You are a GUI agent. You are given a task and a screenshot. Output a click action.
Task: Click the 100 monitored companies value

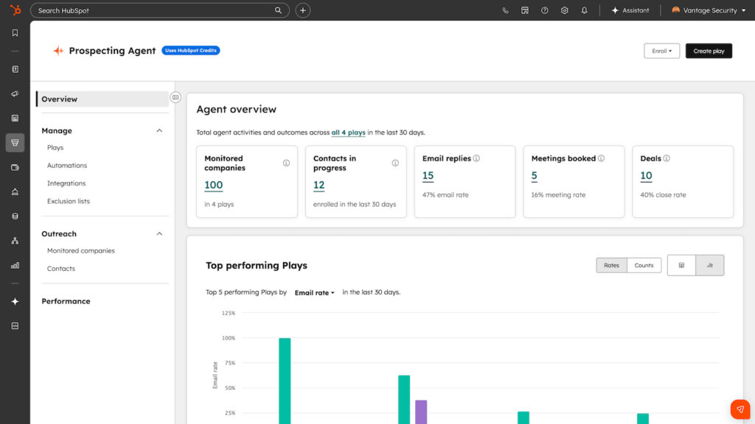[x=213, y=185]
